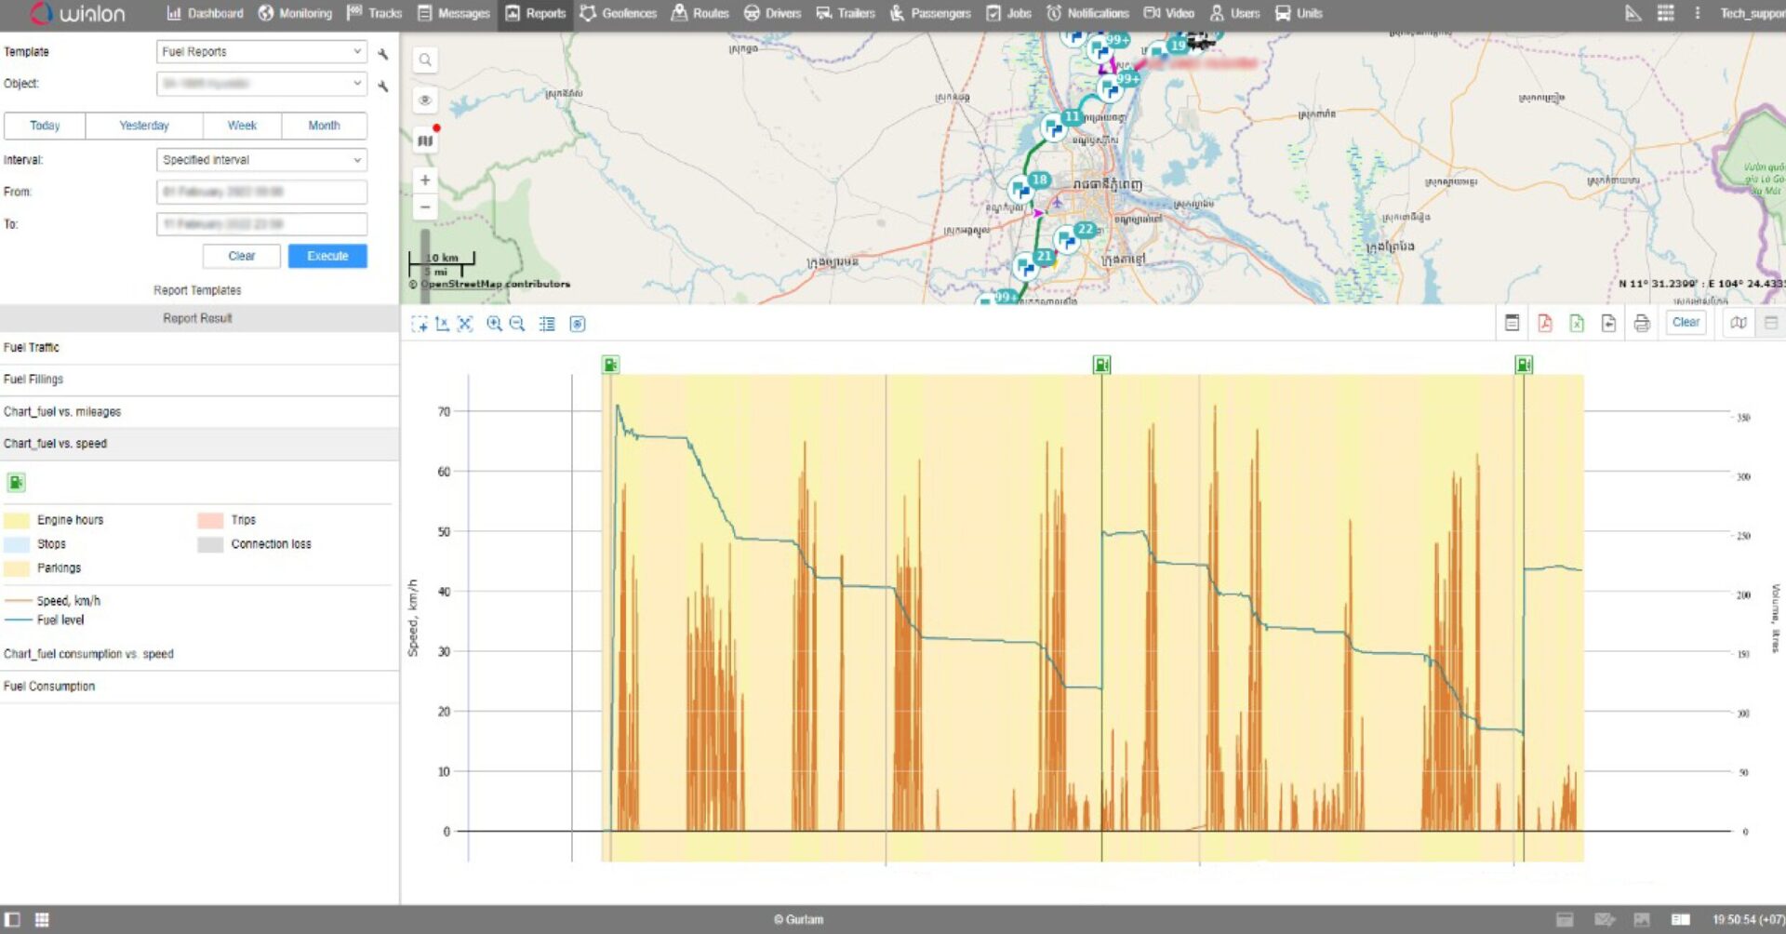This screenshot has height=934, width=1786.
Task: Select the Yesterday interval button
Action: tap(144, 126)
